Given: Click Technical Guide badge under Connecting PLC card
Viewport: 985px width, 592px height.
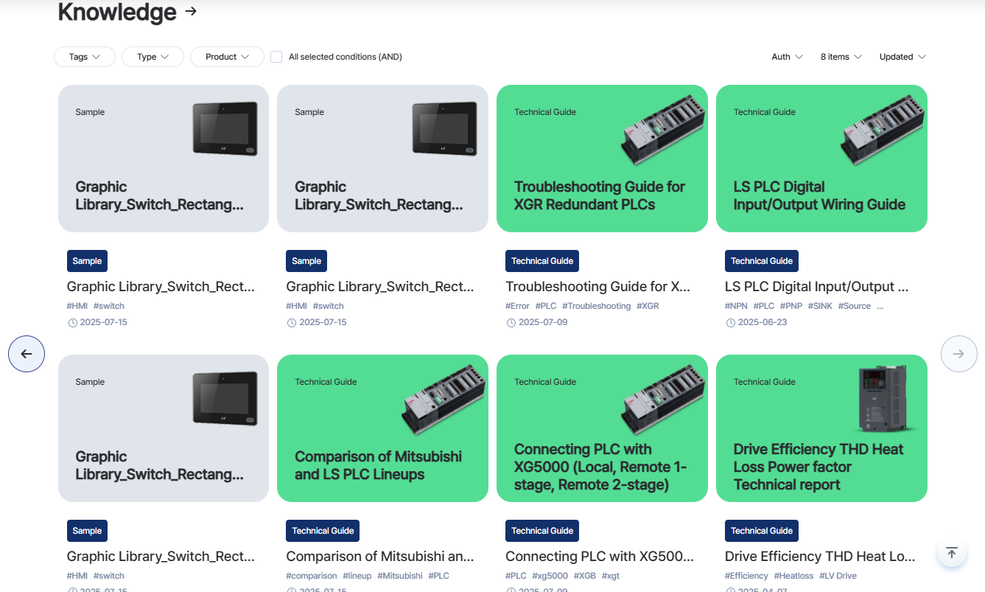Looking at the screenshot, I should 542,531.
